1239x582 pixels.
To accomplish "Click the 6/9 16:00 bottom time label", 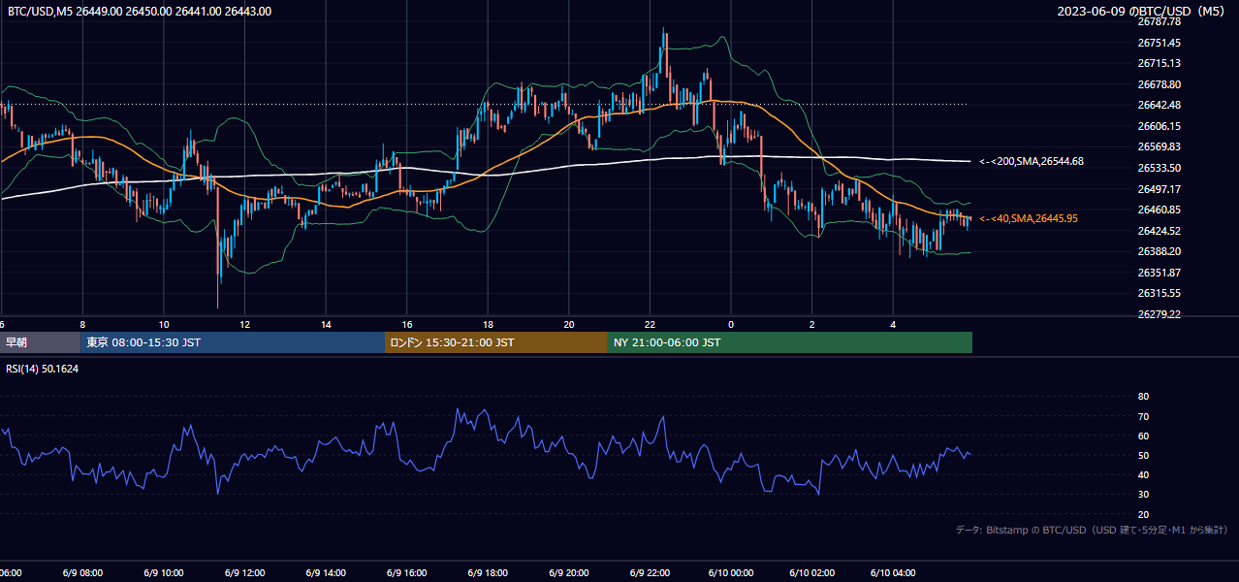I will click(407, 573).
